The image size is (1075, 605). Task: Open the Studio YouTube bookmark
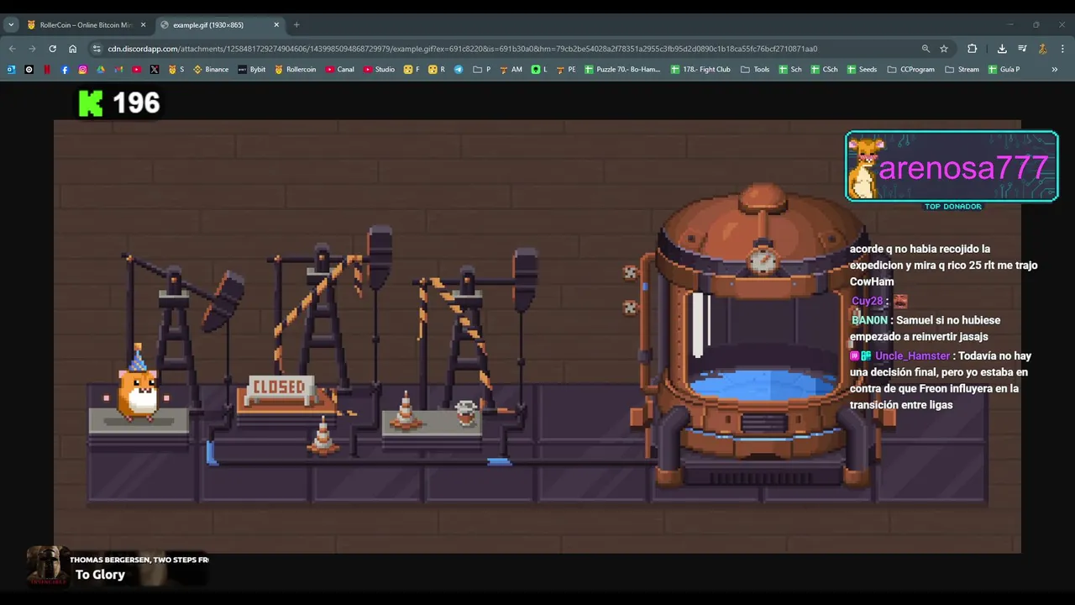click(380, 70)
